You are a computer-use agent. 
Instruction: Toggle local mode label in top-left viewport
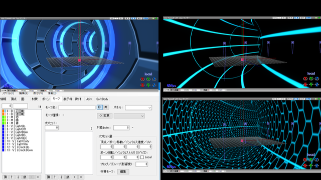tap(148, 74)
